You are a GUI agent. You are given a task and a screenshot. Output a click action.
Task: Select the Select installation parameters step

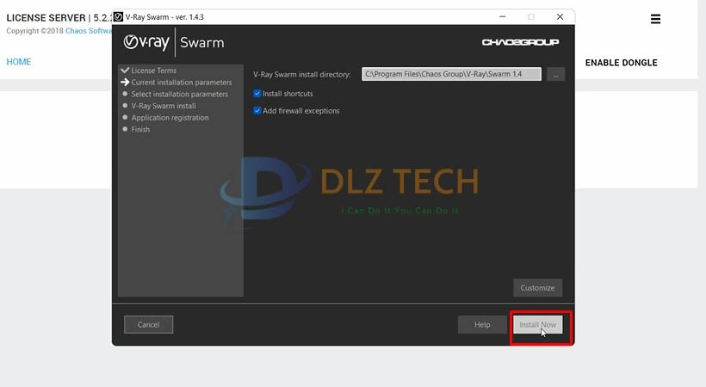(x=179, y=95)
